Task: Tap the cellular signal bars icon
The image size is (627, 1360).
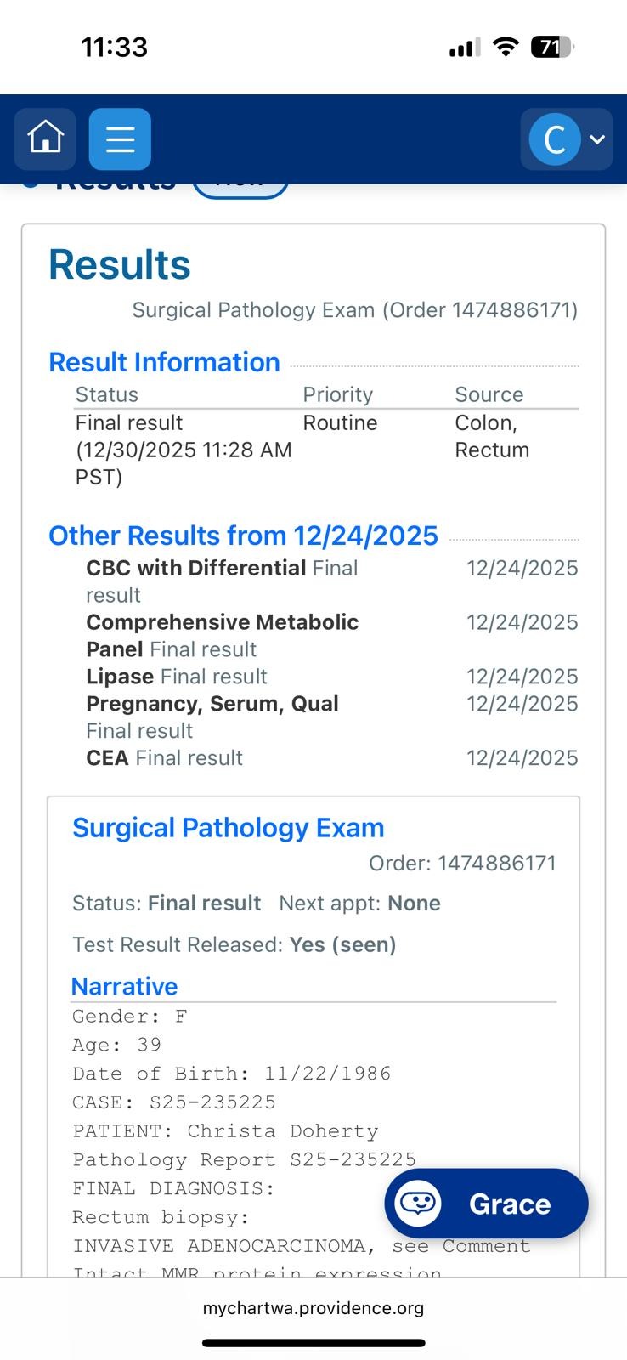Action: point(464,48)
